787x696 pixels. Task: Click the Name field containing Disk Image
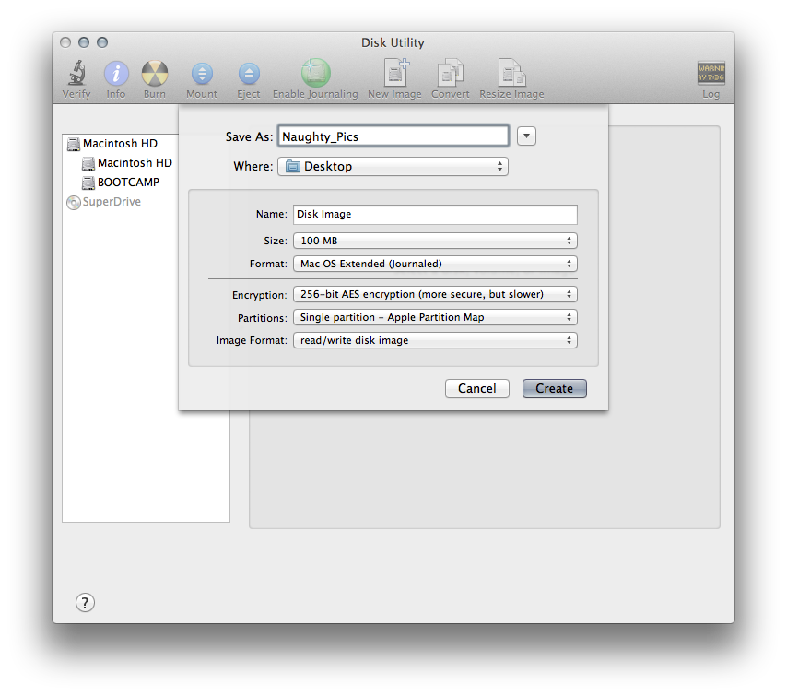(435, 215)
